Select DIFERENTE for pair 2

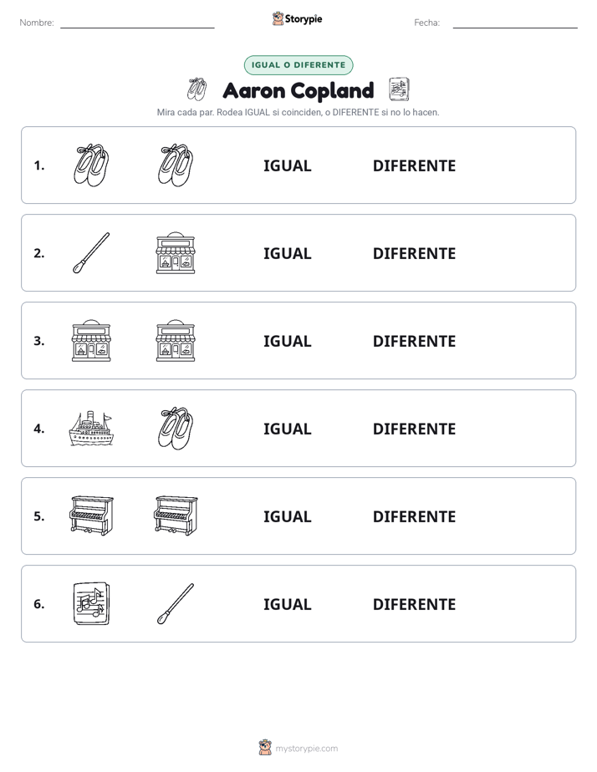tap(414, 253)
